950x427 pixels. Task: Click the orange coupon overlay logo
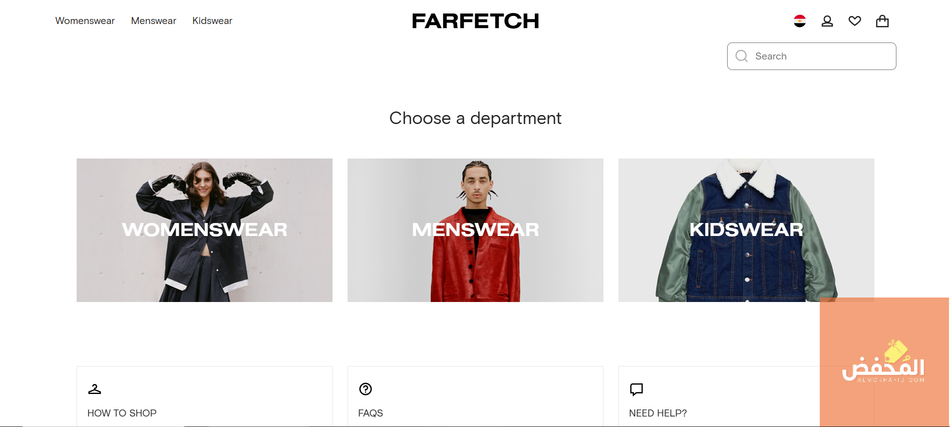[884, 362]
